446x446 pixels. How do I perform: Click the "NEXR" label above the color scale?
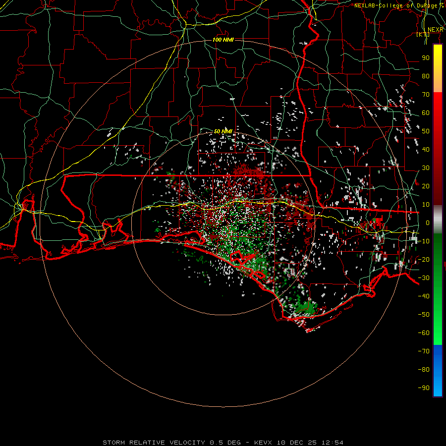(435, 30)
